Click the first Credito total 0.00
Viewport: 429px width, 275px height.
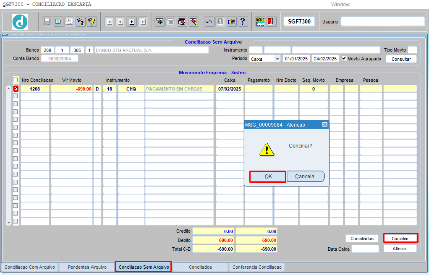(x=213, y=231)
